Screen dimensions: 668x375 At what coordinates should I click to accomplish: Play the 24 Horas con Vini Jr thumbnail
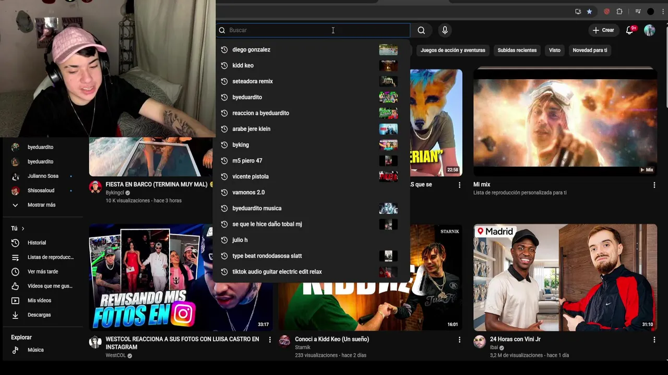(x=565, y=278)
